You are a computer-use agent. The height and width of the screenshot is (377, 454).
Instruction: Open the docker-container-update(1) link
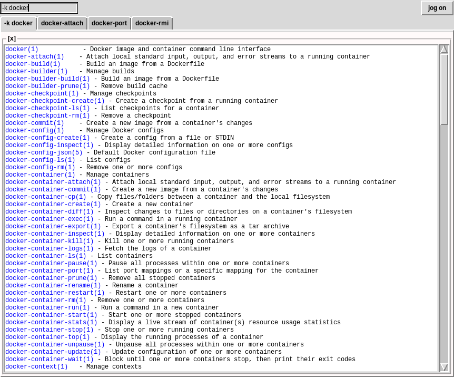[x=53, y=352]
